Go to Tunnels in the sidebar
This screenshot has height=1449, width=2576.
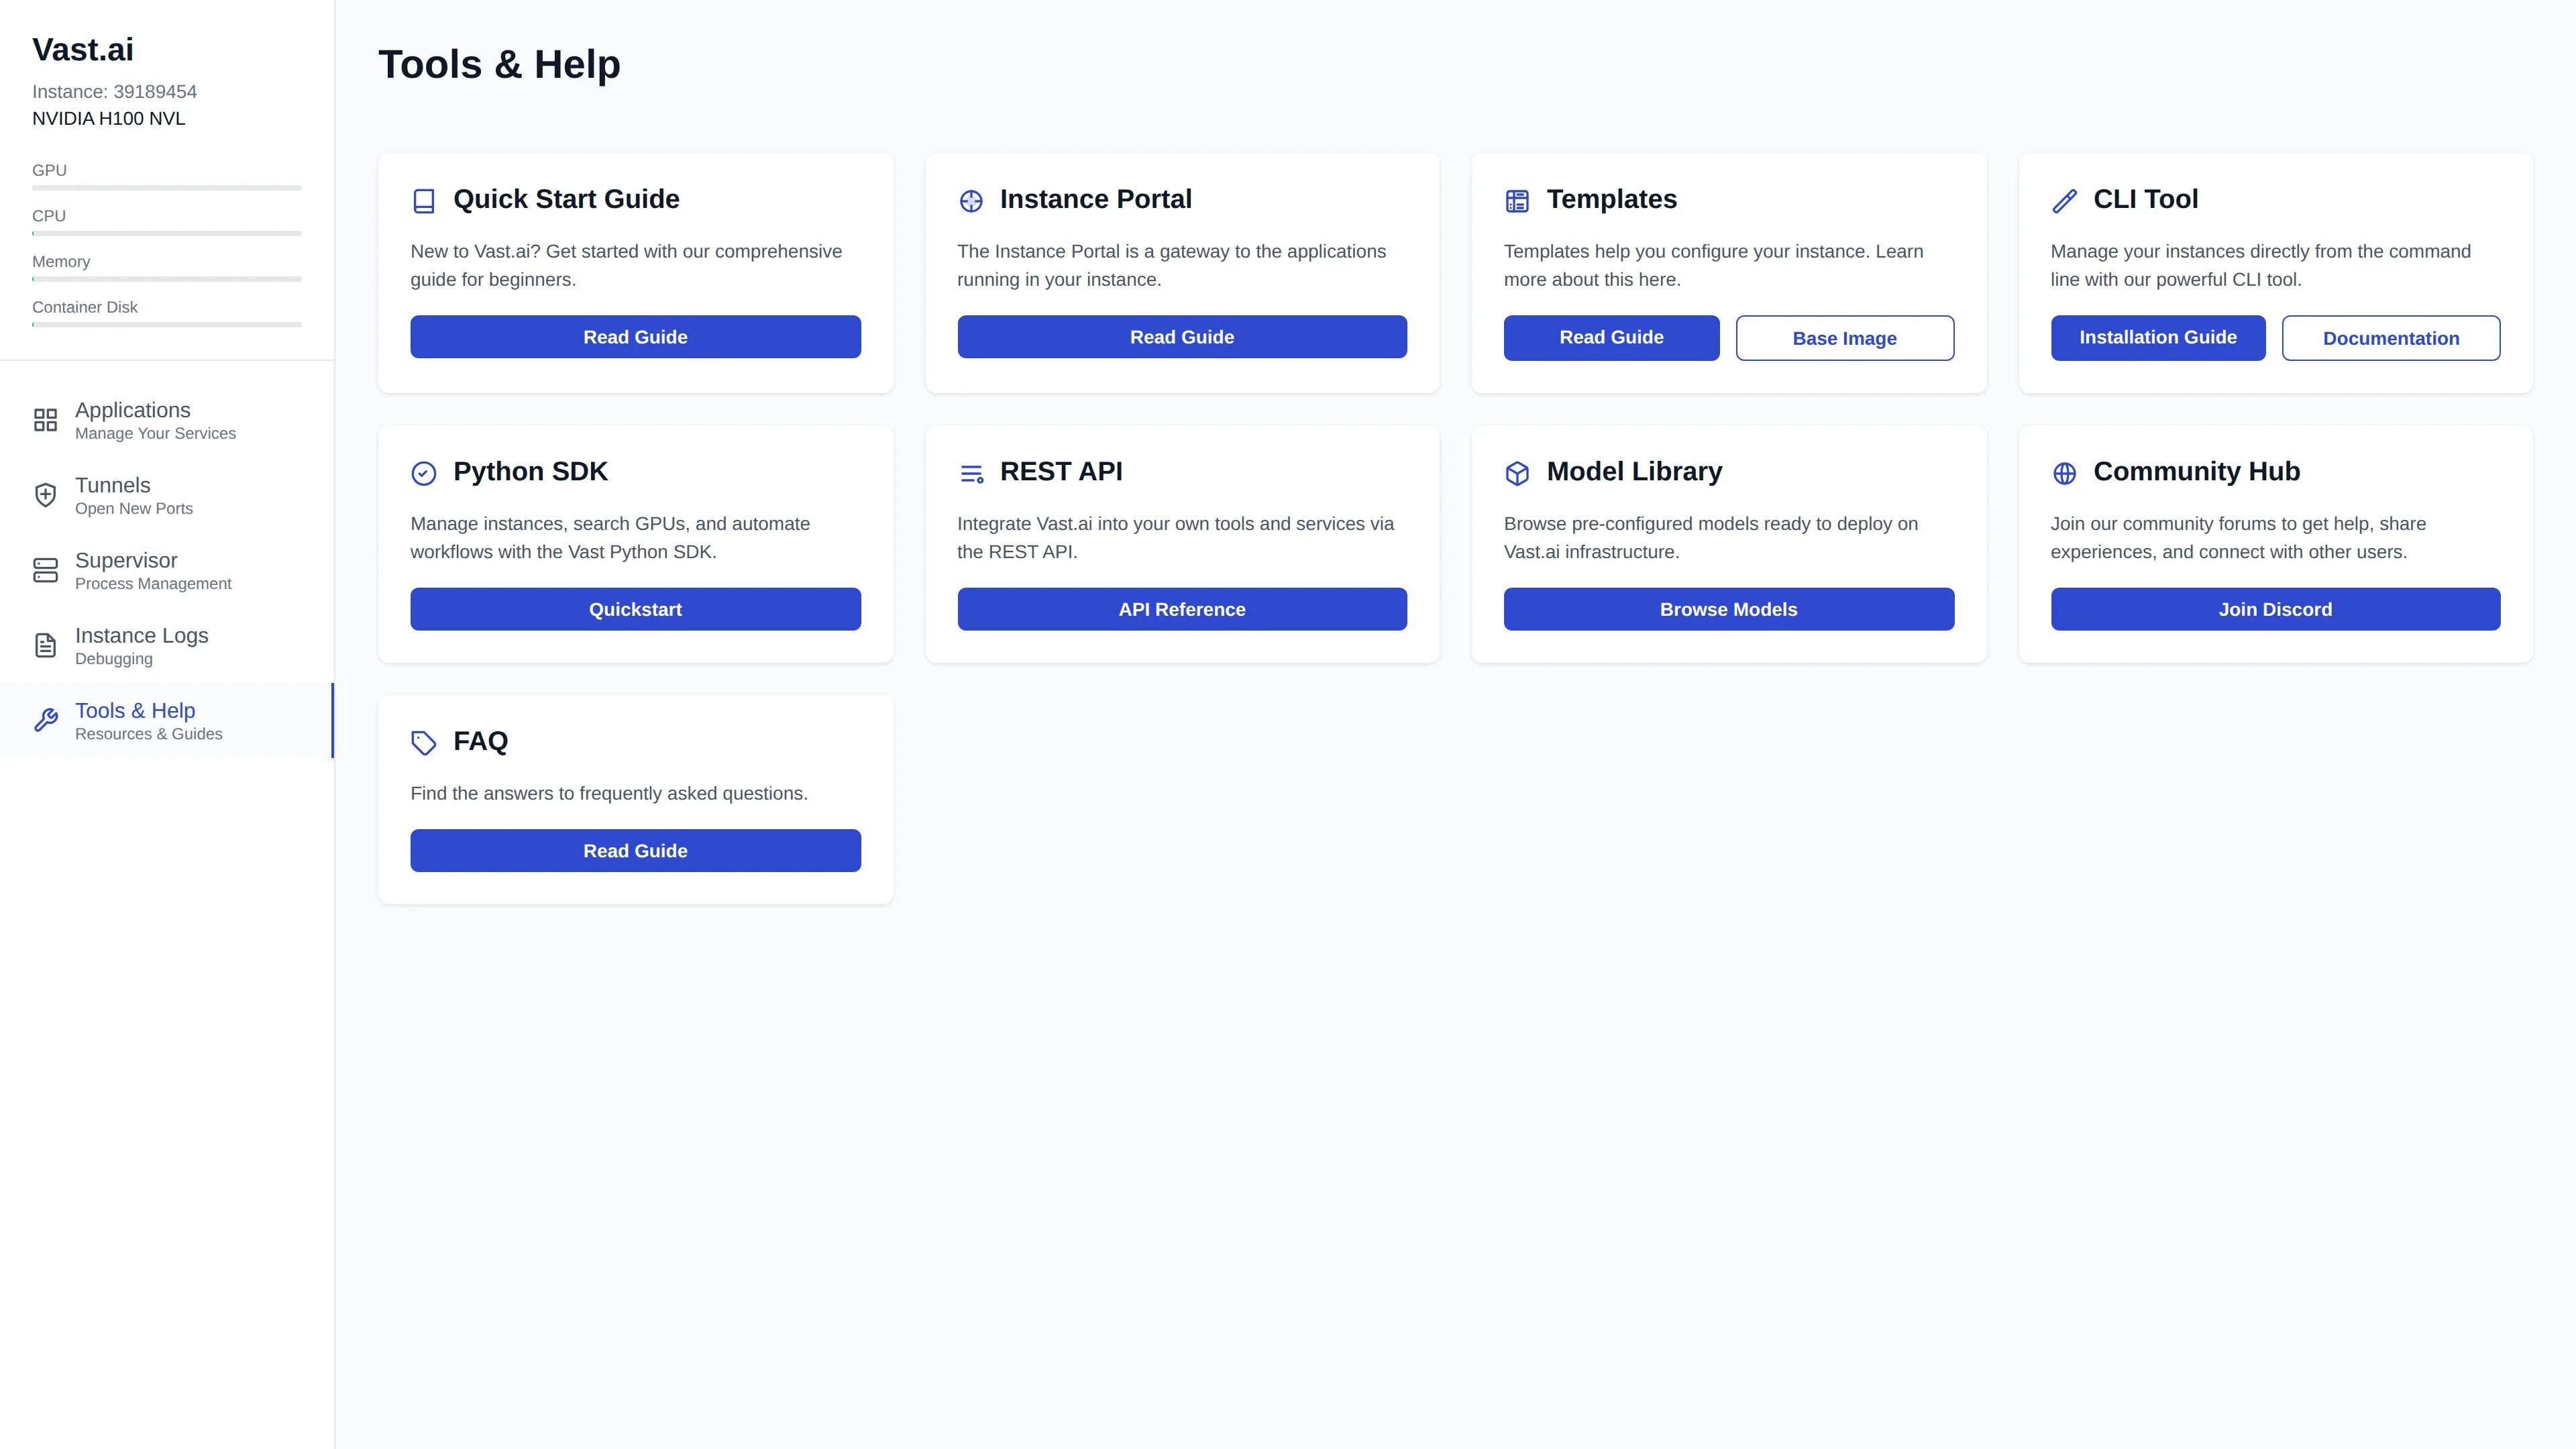pos(166,495)
